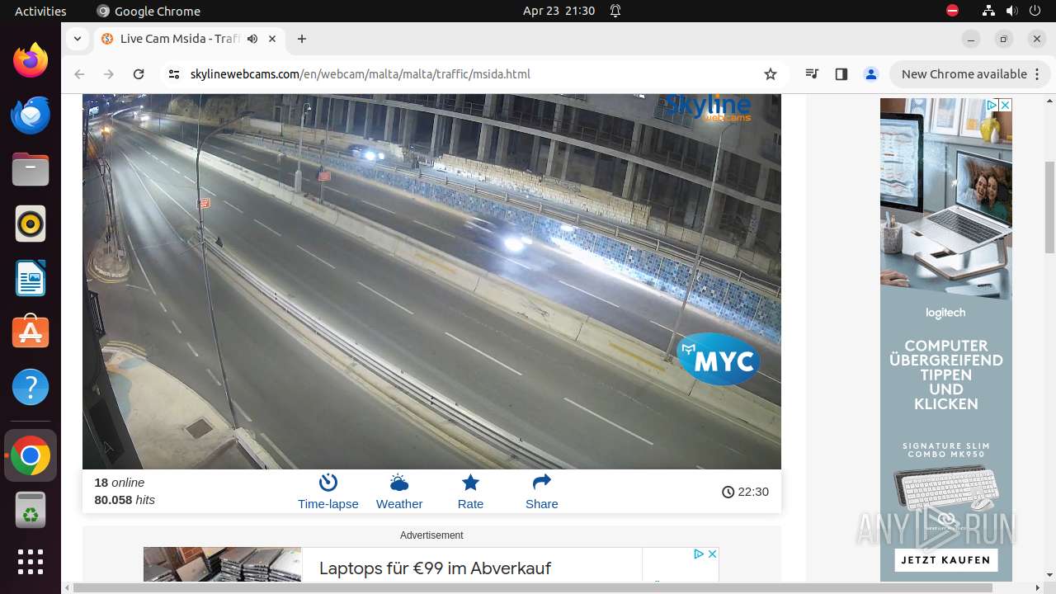Viewport: 1056px width, 594px height.
Task: Open the Chrome profile avatar
Action: (871, 74)
